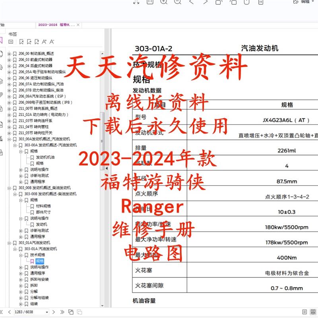The height and width of the screenshot is (318, 318).
Task: Select the 材料规格 bookmark
Action: pyautogui.click(x=43, y=206)
